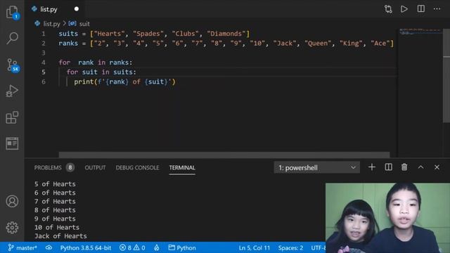Split the terminal panel
The image size is (450, 253).
(x=388, y=167)
